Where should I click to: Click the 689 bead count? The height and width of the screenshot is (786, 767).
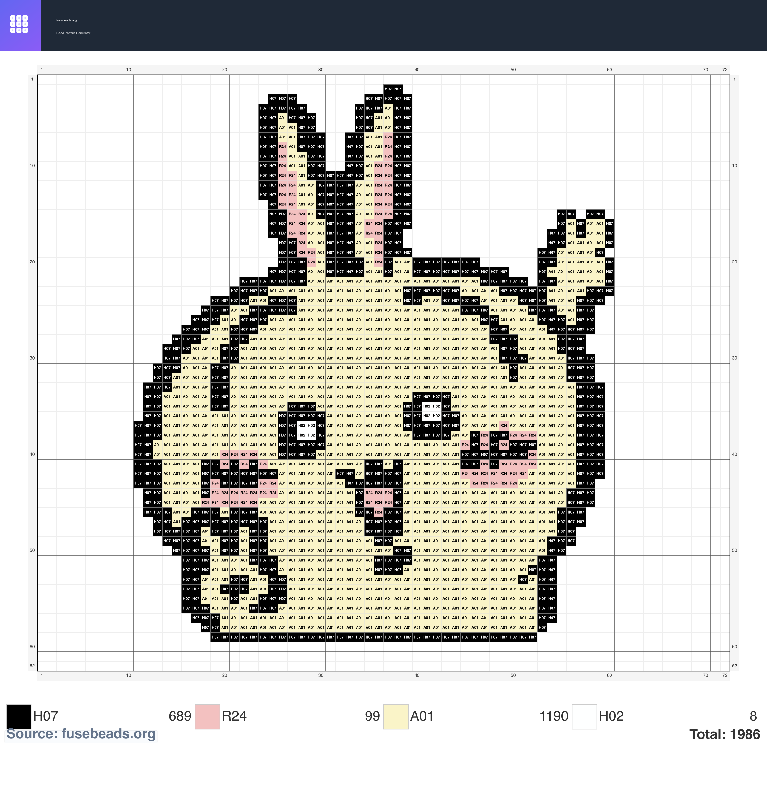point(180,716)
